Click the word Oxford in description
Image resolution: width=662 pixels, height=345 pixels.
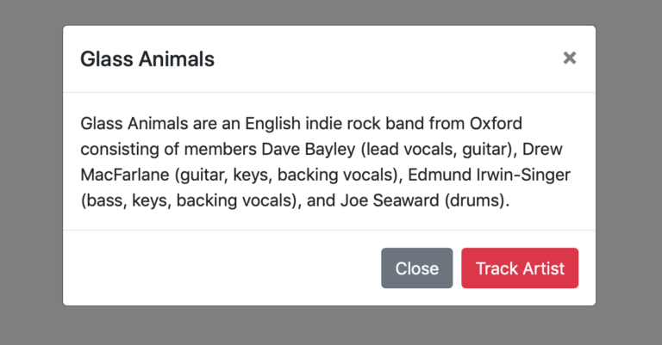pyautogui.click(x=496, y=123)
